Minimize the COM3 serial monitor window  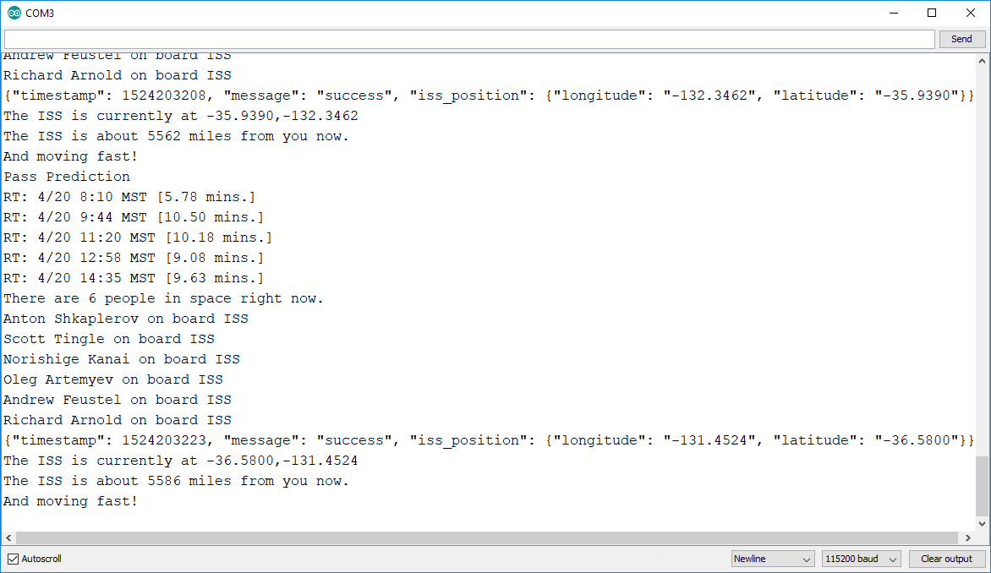893,13
